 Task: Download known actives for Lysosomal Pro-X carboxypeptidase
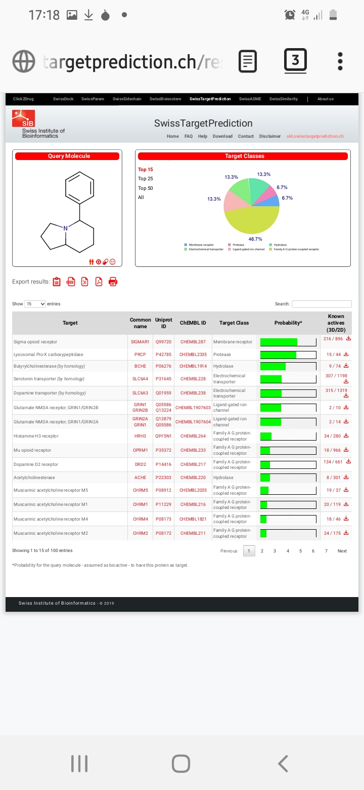coord(346,354)
